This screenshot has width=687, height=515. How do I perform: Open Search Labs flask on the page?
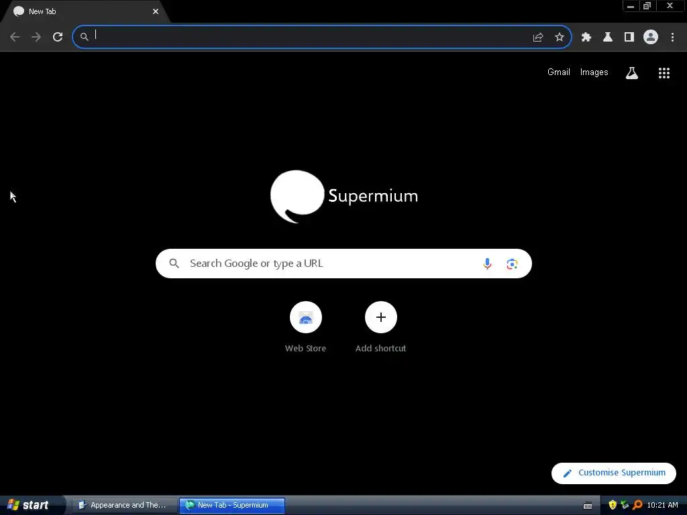(631, 72)
